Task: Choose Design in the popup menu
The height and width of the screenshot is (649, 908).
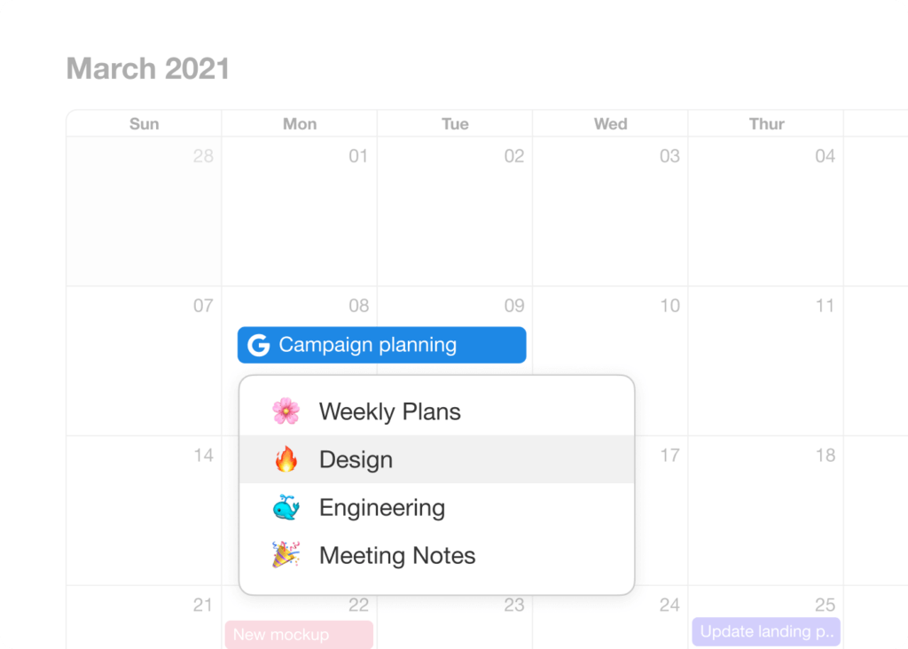Action: coord(356,459)
